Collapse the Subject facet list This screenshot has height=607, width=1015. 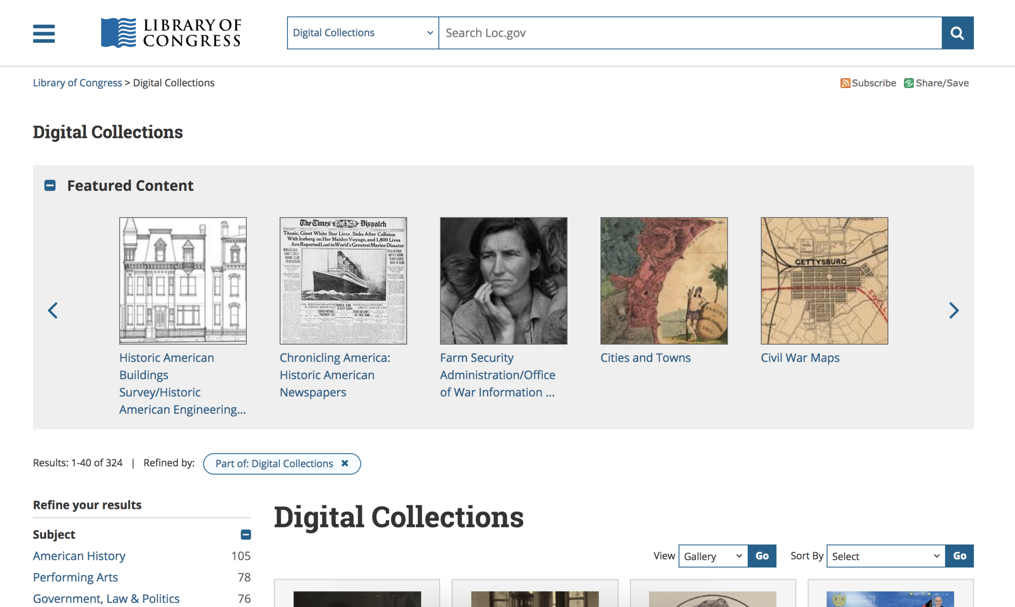click(246, 534)
